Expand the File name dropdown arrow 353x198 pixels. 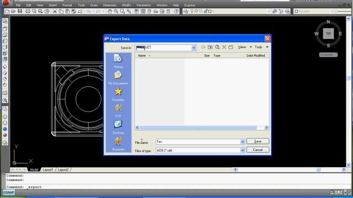click(x=242, y=142)
